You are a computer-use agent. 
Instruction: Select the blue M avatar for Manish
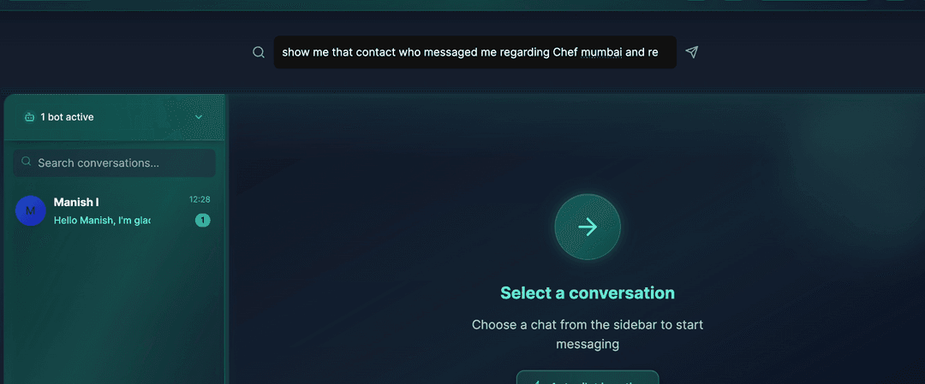point(31,211)
